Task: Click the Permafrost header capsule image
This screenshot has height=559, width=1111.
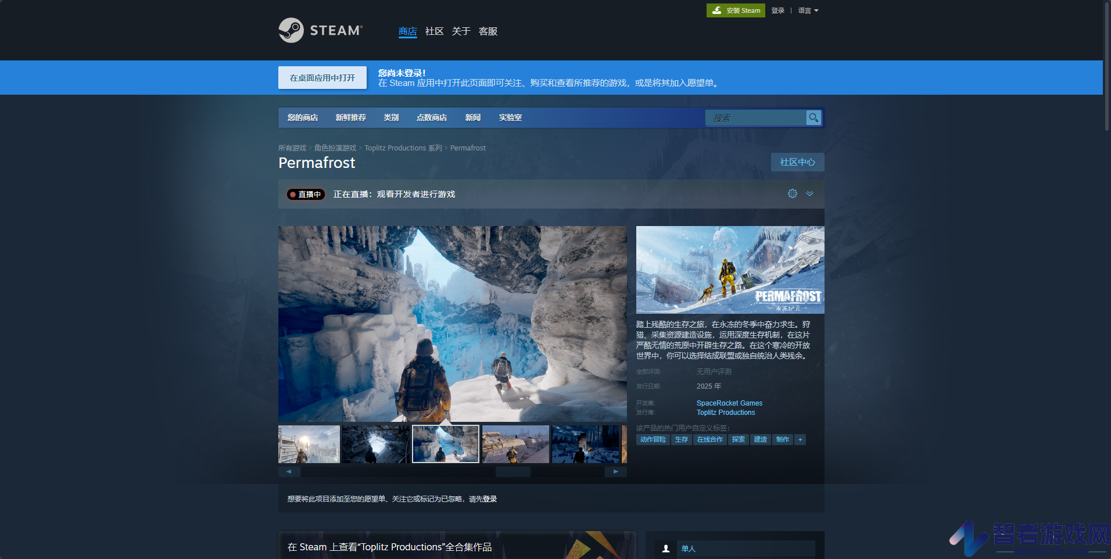Action: 730,270
